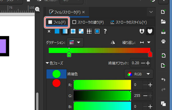Click the import file icon

coord(163,55)
